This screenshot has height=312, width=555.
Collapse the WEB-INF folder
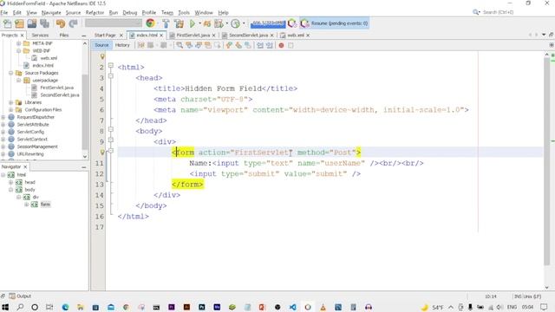click(x=18, y=51)
